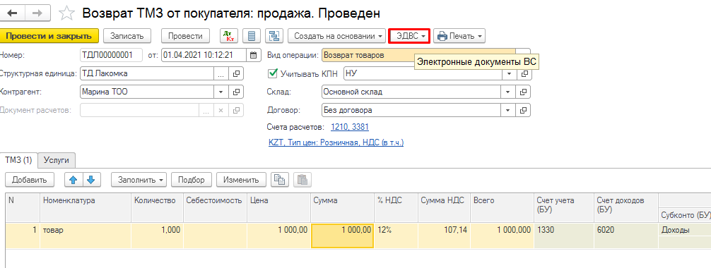
Task: Open Подбор selection button
Action: 192,180
